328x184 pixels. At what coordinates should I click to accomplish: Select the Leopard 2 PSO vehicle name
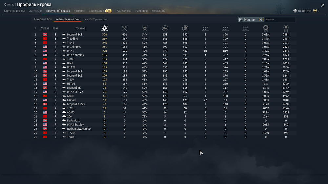[x=76, y=104]
